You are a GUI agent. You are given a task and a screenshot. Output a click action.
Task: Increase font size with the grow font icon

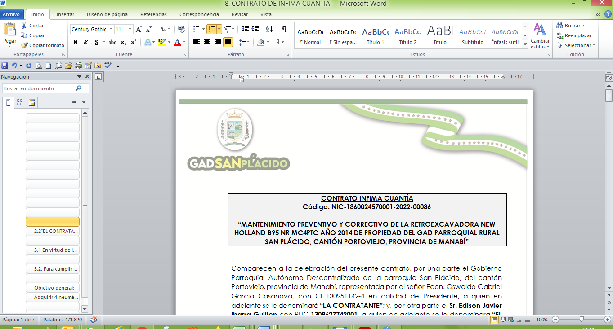pyautogui.click(x=139, y=29)
